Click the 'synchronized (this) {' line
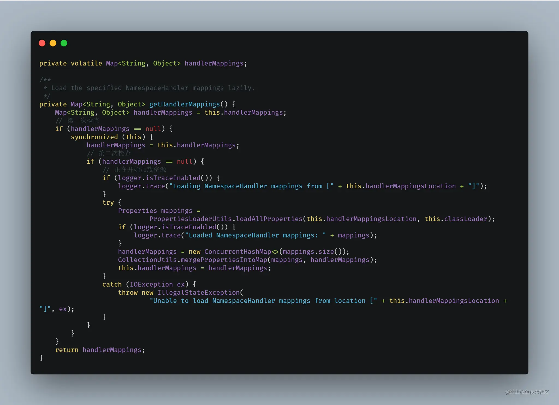The image size is (559, 405). click(112, 137)
